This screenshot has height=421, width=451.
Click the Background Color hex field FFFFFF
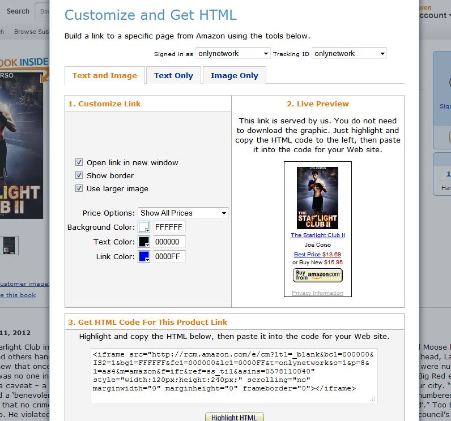(x=169, y=227)
